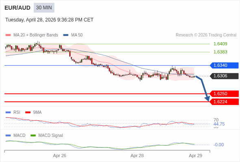This screenshot has width=240, height=162.
Task: Click the RSI legend text
Action: point(17,113)
